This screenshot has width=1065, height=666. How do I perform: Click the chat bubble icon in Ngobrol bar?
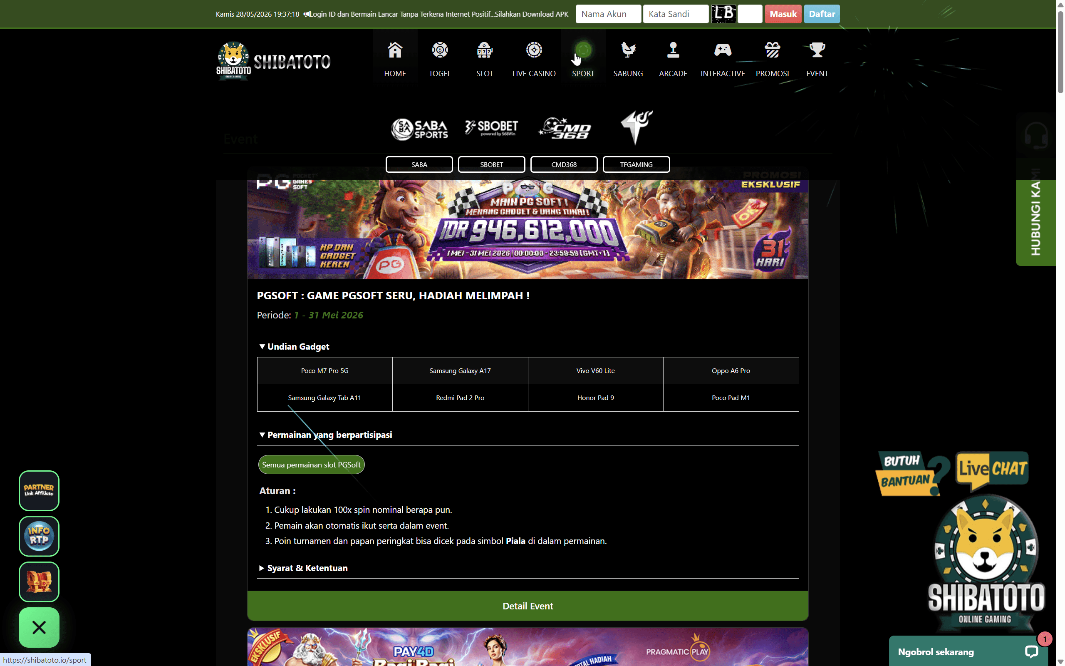(1032, 651)
